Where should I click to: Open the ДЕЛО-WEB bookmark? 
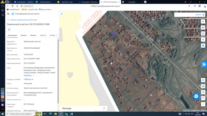coord(33,9)
